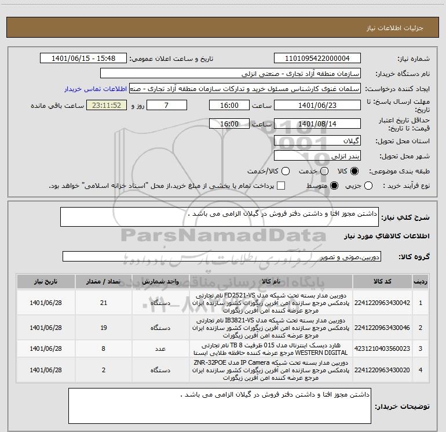Click the WESTERN DIGITAL hard disk product name
Viewport: 446px width, 432px height.
(271, 349)
